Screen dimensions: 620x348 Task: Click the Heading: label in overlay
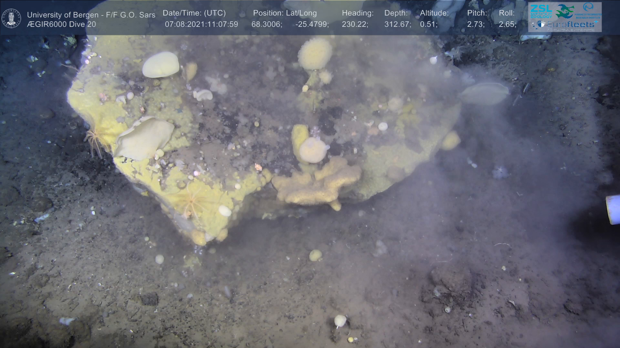click(x=357, y=13)
